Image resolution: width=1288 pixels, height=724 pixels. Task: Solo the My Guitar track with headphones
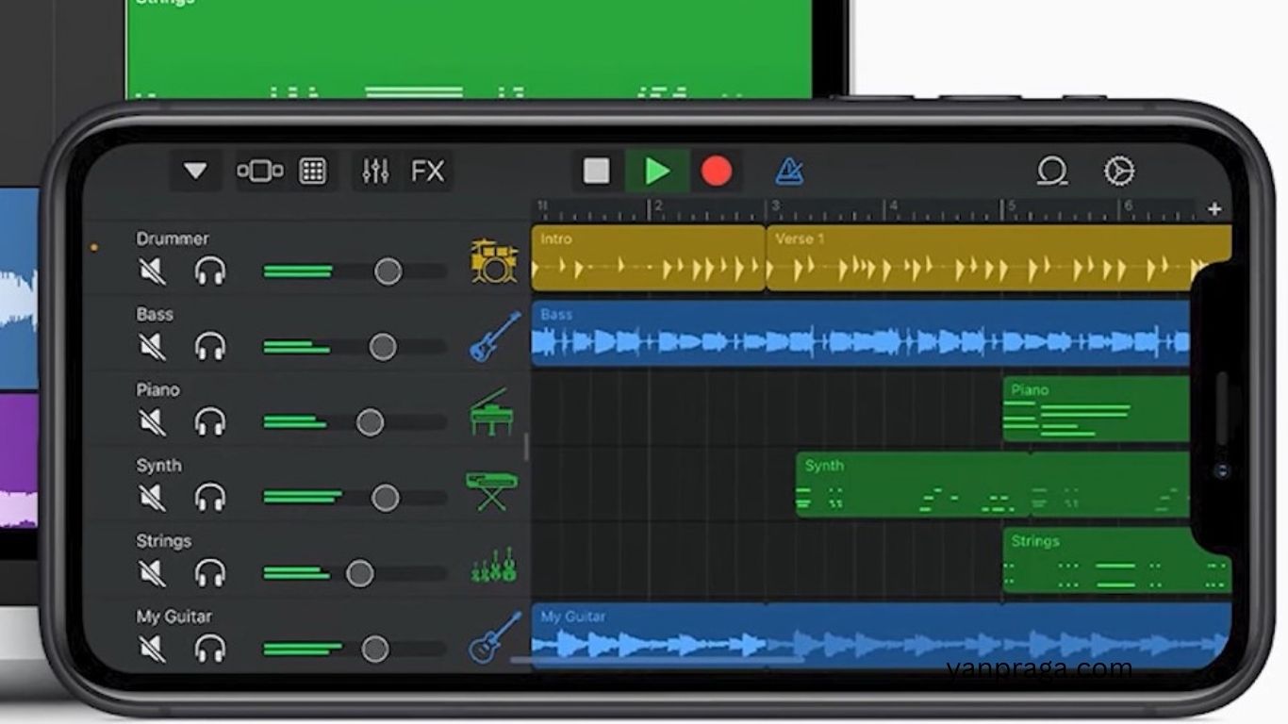pyautogui.click(x=210, y=649)
